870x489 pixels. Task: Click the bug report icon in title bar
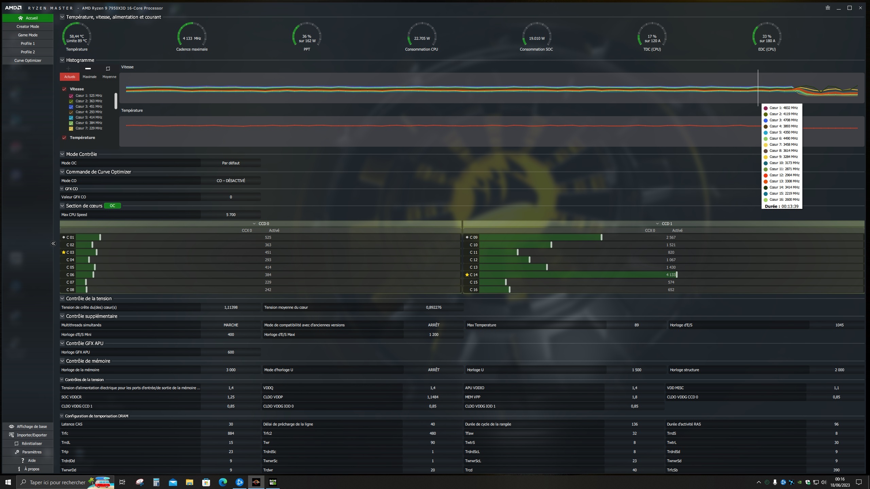(828, 8)
